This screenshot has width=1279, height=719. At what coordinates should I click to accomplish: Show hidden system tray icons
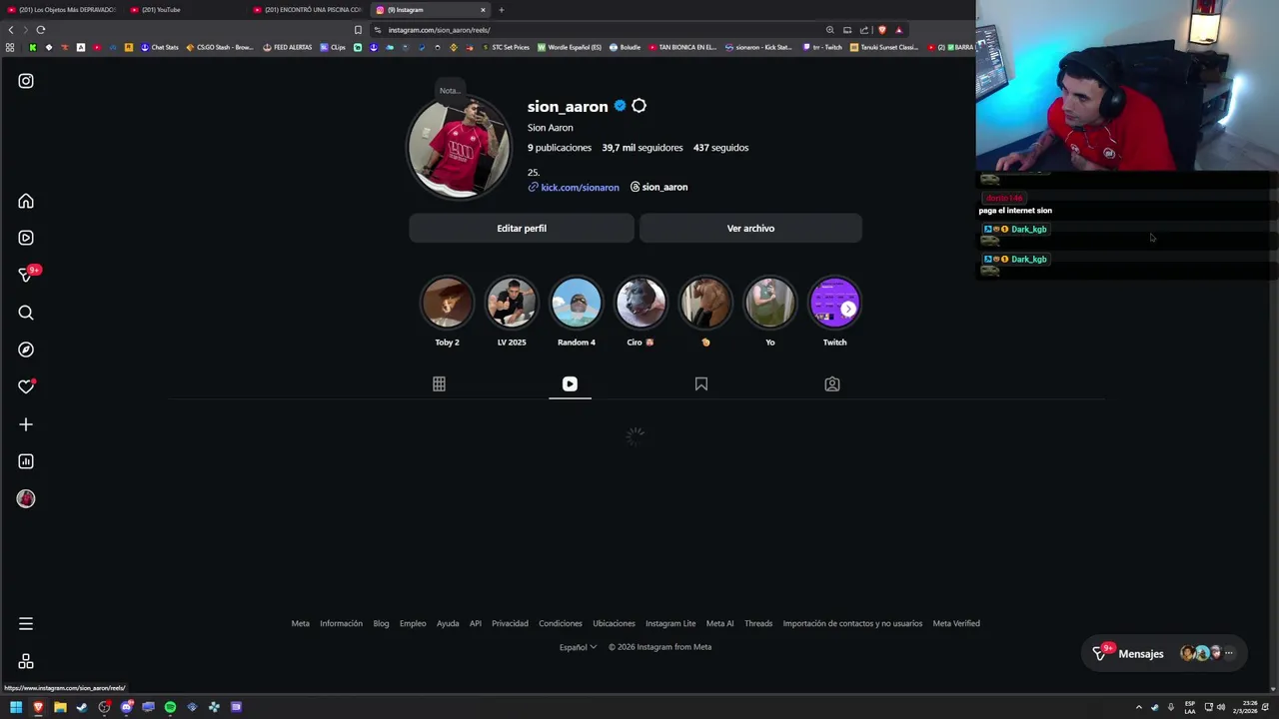(1138, 707)
